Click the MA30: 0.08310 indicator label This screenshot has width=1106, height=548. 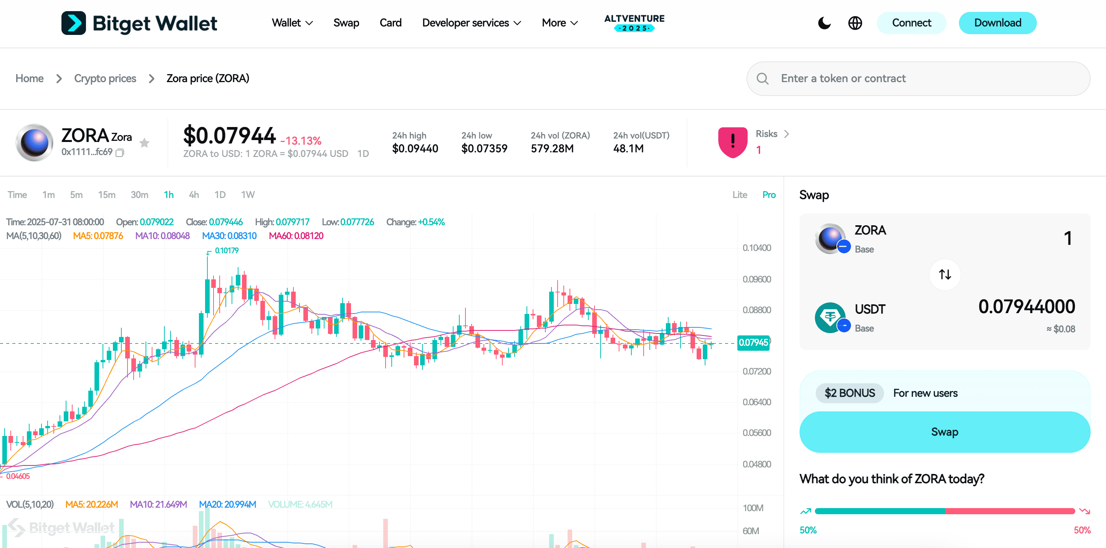pyautogui.click(x=229, y=236)
